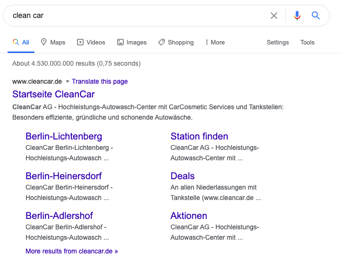Open the Images picture icon tab
Image resolution: width=342 pixels, height=261 pixels.
132,42
